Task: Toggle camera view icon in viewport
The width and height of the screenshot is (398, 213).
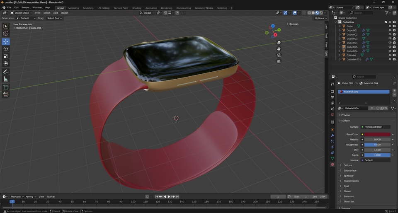Action: (x=279, y=55)
